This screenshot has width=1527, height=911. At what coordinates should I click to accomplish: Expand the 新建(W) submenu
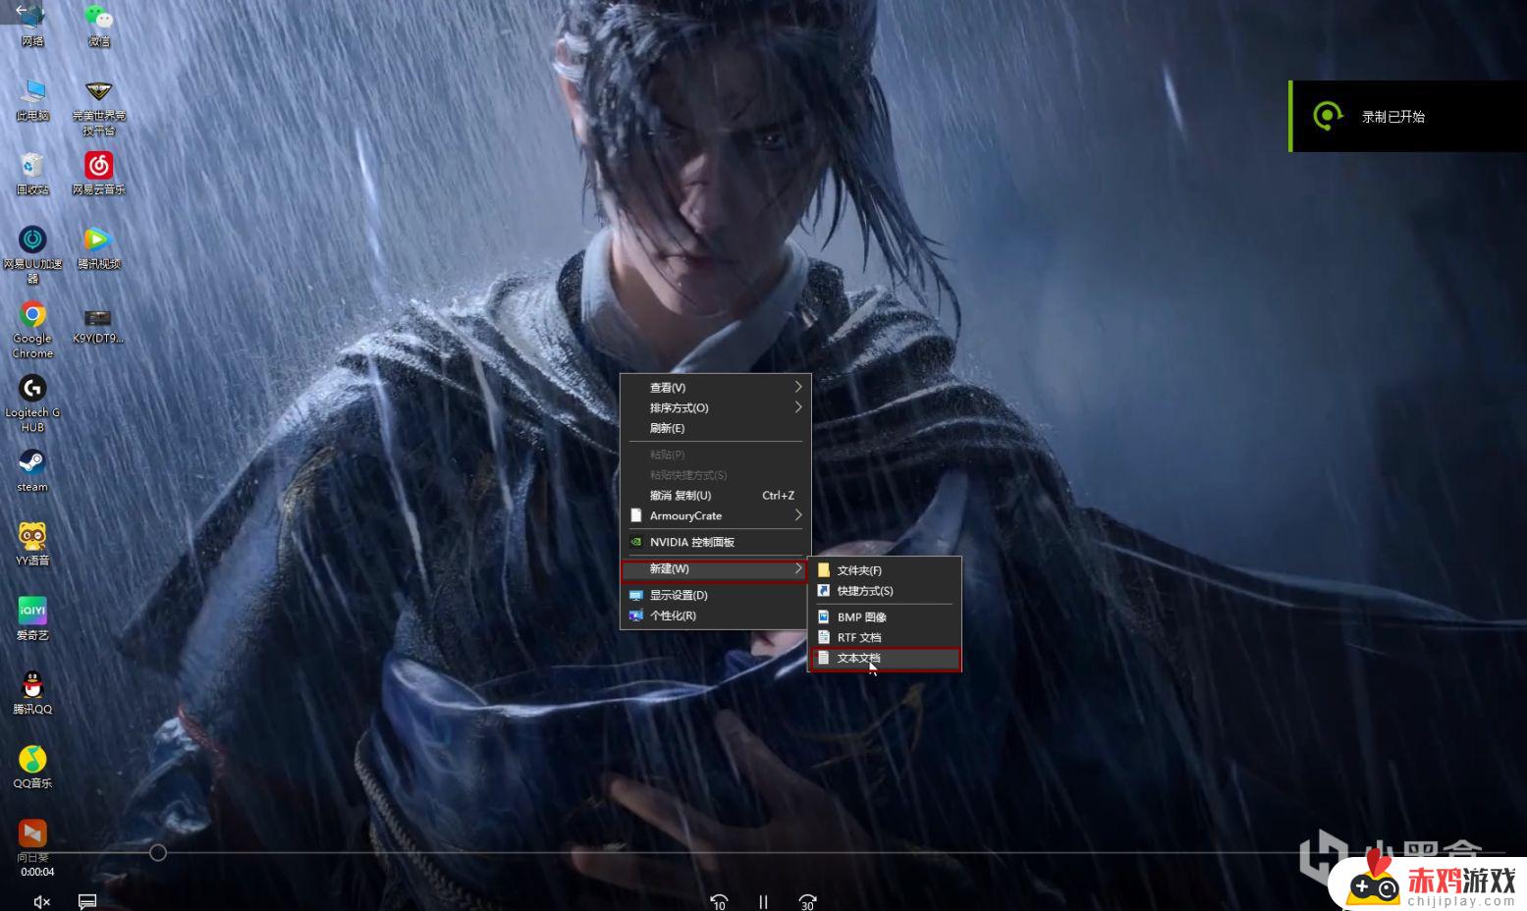715,568
